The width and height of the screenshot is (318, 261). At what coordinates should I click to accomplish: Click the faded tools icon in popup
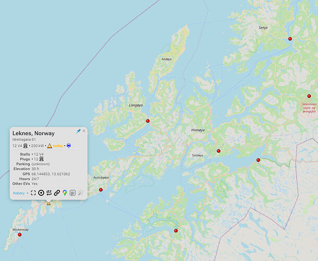[x=80, y=193]
